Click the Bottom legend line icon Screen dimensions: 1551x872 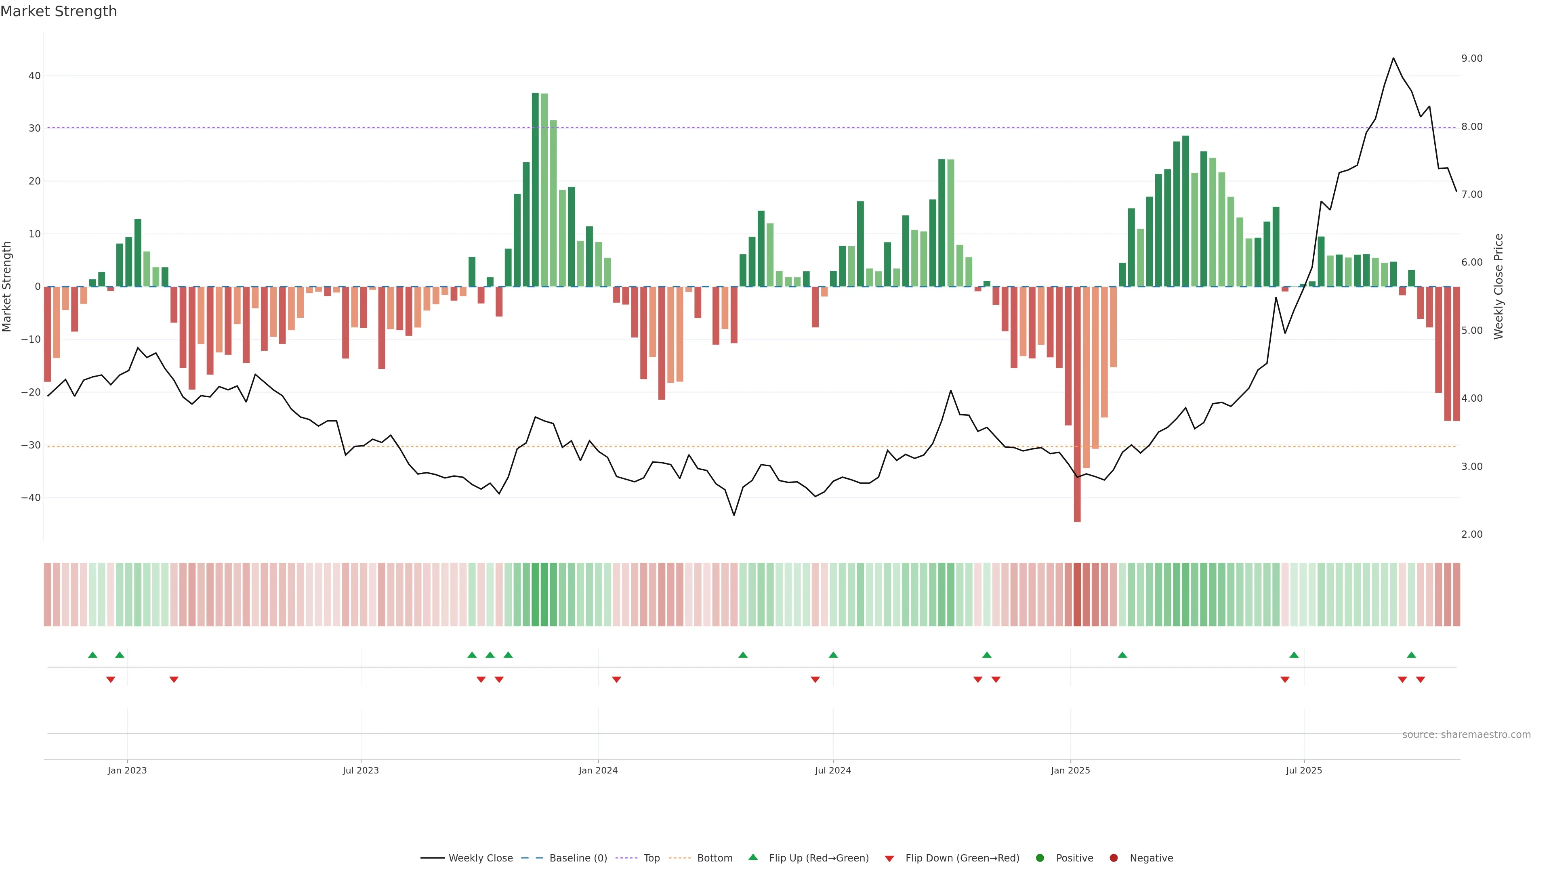(x=680, y=857)
